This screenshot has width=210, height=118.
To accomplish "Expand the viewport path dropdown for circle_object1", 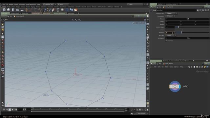I will tap(133, 16).
